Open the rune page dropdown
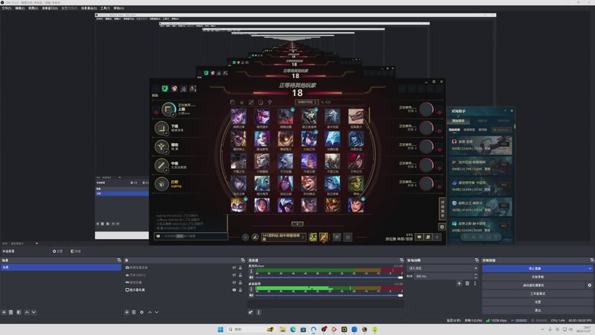The width and height of the screenshot is (595, 335). click(x=283, y=237)
